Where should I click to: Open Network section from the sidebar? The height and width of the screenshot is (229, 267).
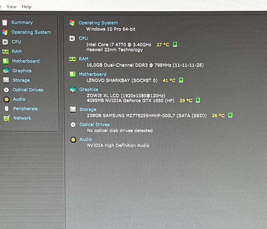(x=22, y=118)
